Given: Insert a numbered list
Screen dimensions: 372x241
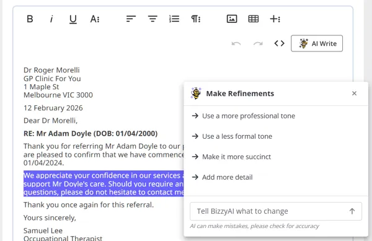Looking at the screenshot, I should [x=174, y=19].
